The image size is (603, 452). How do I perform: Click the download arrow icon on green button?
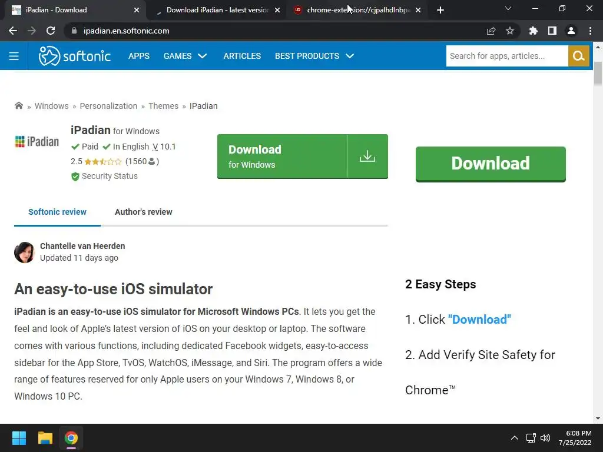(x=367, y=156)
